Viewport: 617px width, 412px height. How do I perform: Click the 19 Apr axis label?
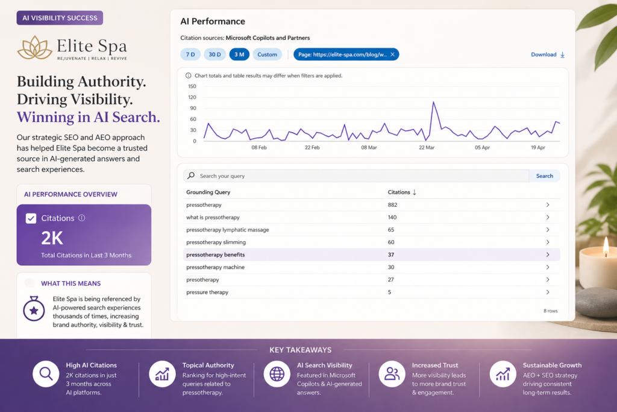pyautogui.click(x=538, y=147)
